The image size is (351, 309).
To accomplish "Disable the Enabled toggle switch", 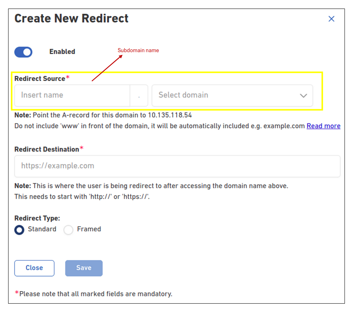I will point(23,52).
